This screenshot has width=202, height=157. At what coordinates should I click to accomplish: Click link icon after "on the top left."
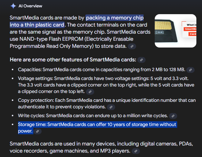(90, 92)
